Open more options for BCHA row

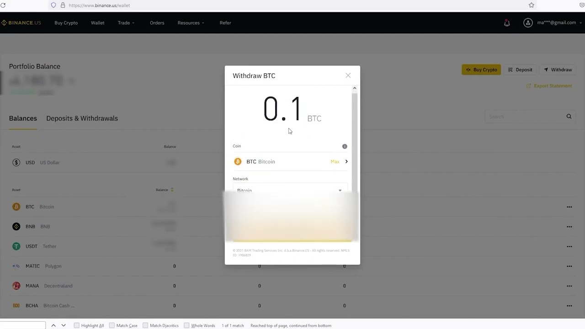click(x=569, y=306)
